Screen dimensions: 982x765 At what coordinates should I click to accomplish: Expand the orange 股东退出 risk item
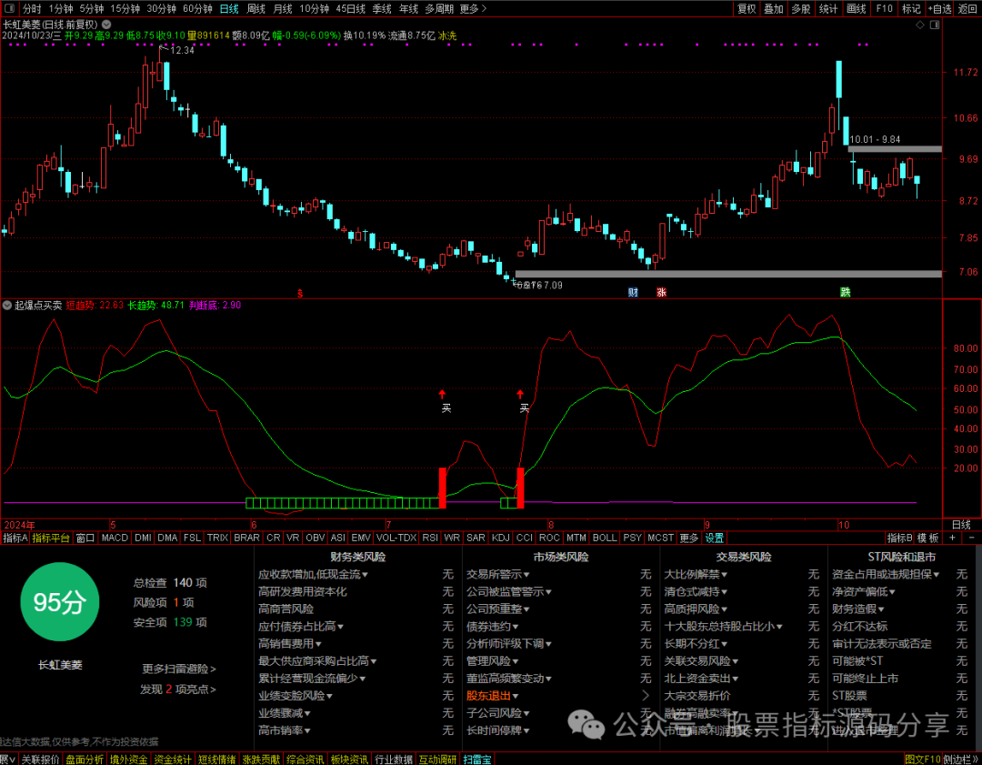pos(492,696)
